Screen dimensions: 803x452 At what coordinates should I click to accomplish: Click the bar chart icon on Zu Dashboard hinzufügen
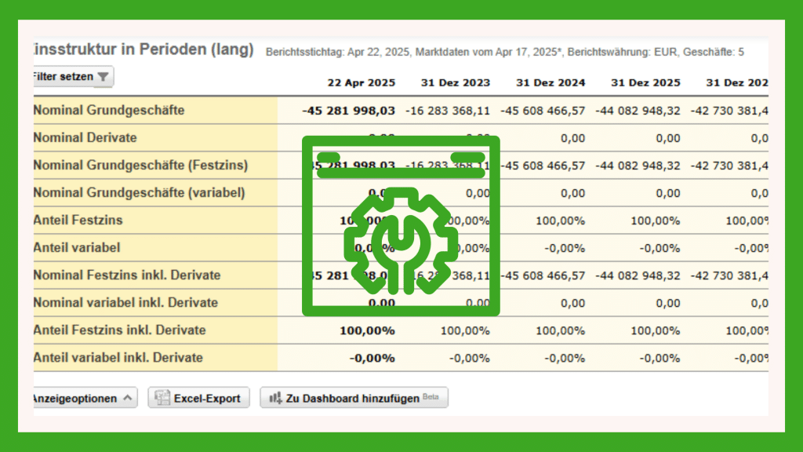click(274, 398)
